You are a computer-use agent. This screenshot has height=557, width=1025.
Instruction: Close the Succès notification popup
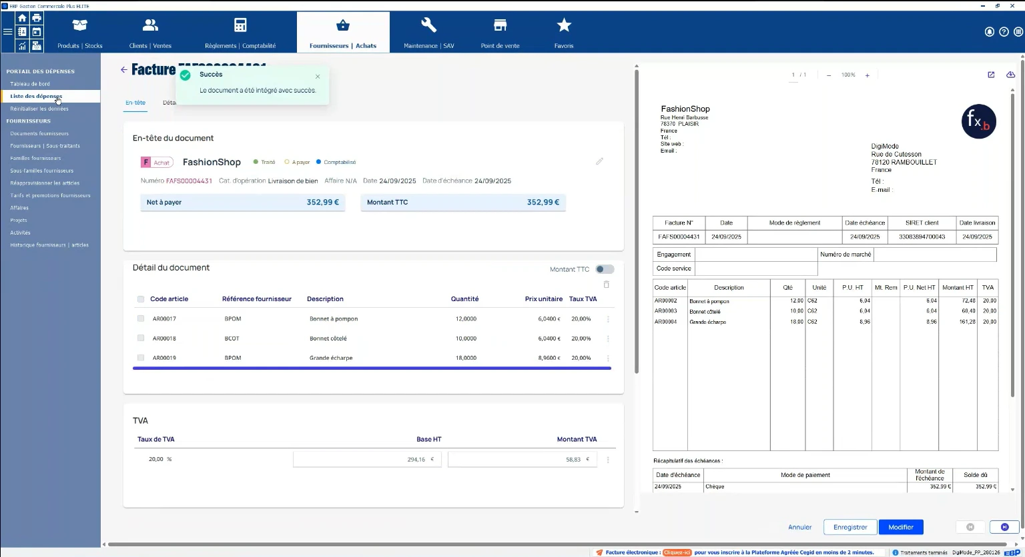318,76
